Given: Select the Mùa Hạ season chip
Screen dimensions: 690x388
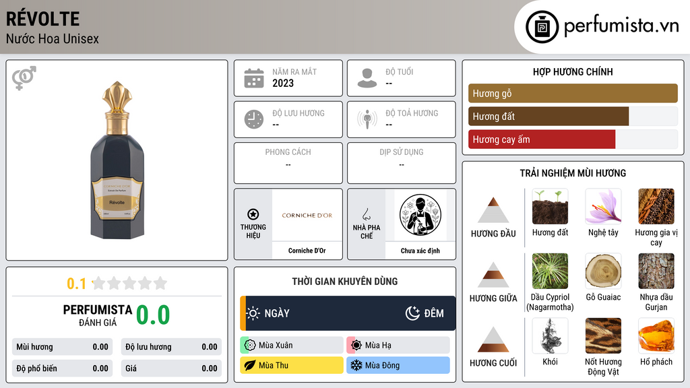Looking at the screenshot, I should (x=398, y=346).
